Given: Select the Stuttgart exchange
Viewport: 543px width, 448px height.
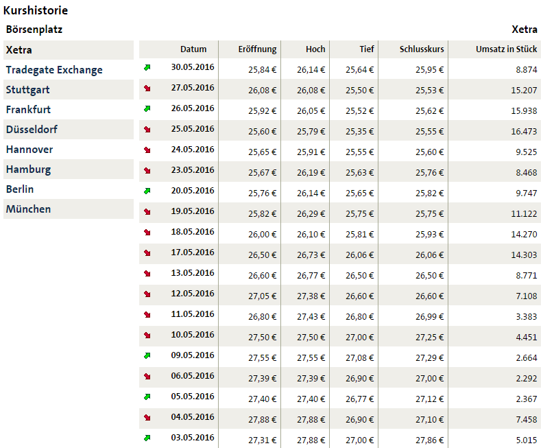Looking at the screenshot, I should pyautogui.click(x=27, y=90).
